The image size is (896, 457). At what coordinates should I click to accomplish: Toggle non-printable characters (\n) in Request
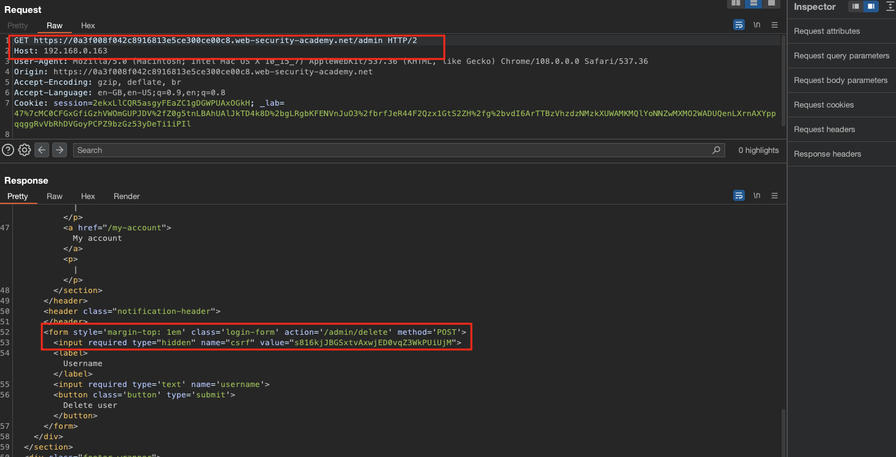(756, 25)
